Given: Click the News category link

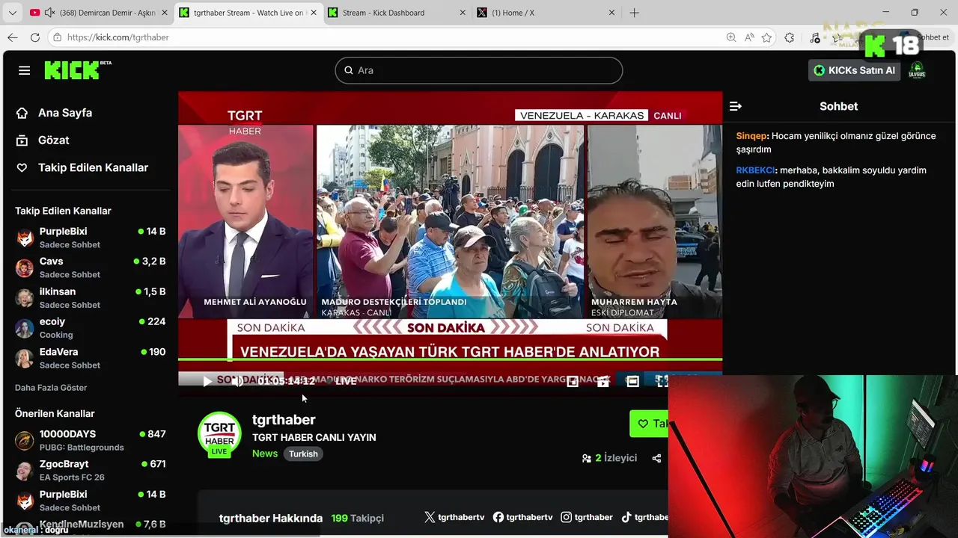Looking at the screenshot, I should 265,454.
